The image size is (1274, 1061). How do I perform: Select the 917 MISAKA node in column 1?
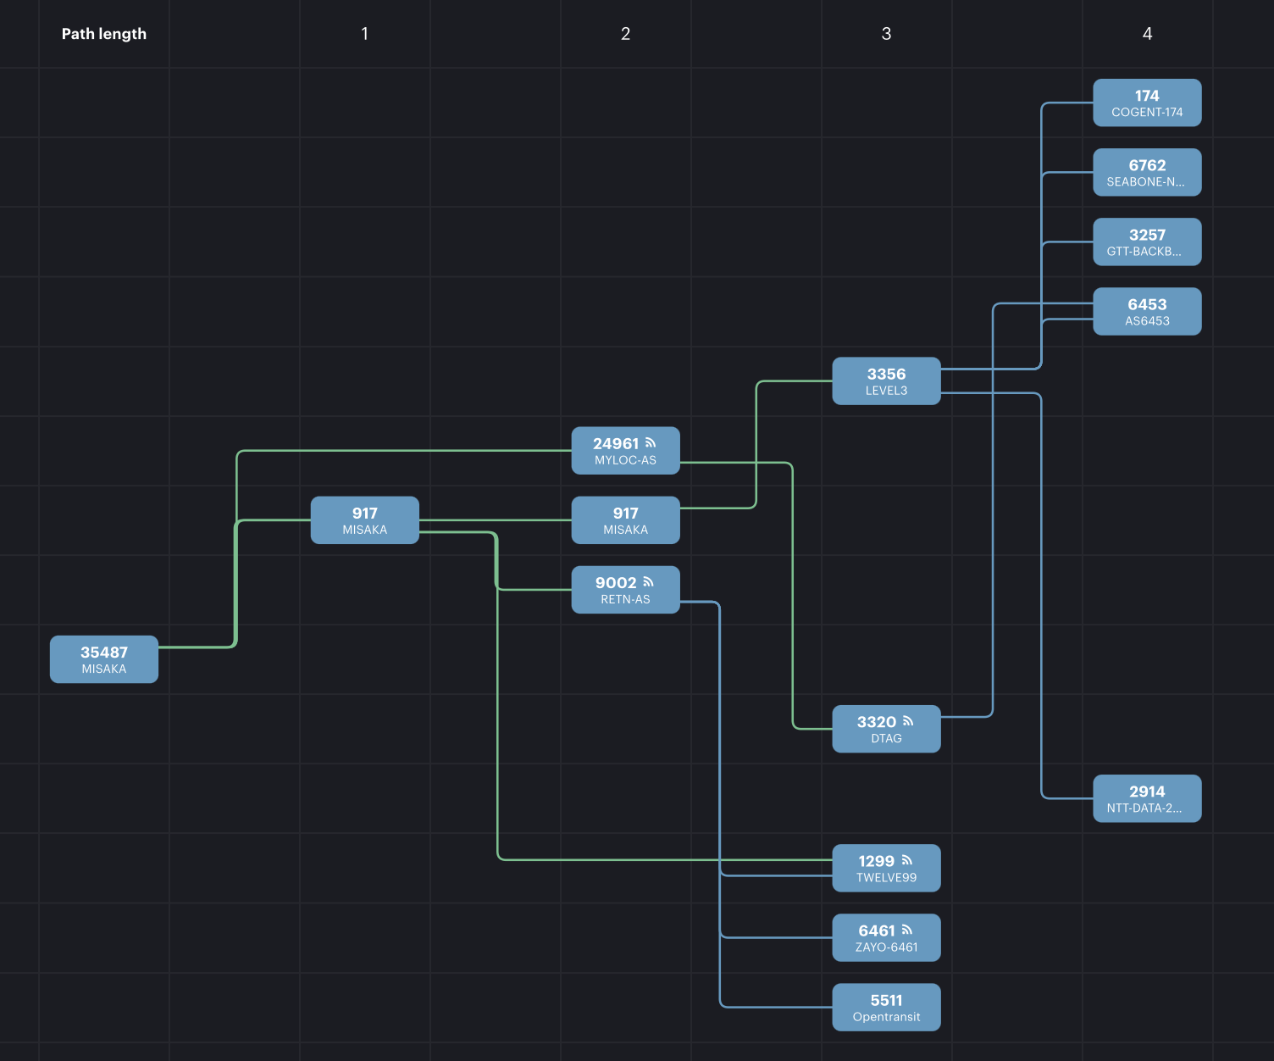tap(364, 520)
